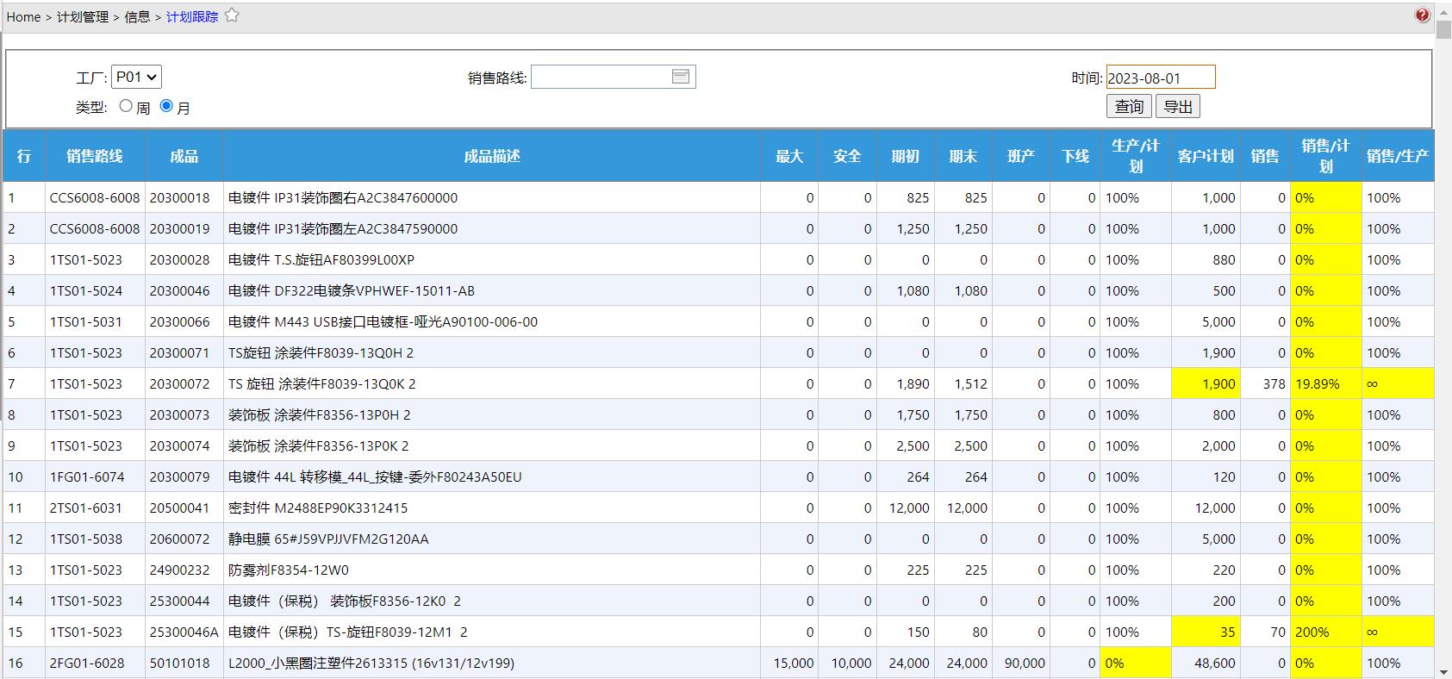The width and height of the screenshot is (1452, 679).
Task: Click the 安全 column header
Action: point(847,156)
